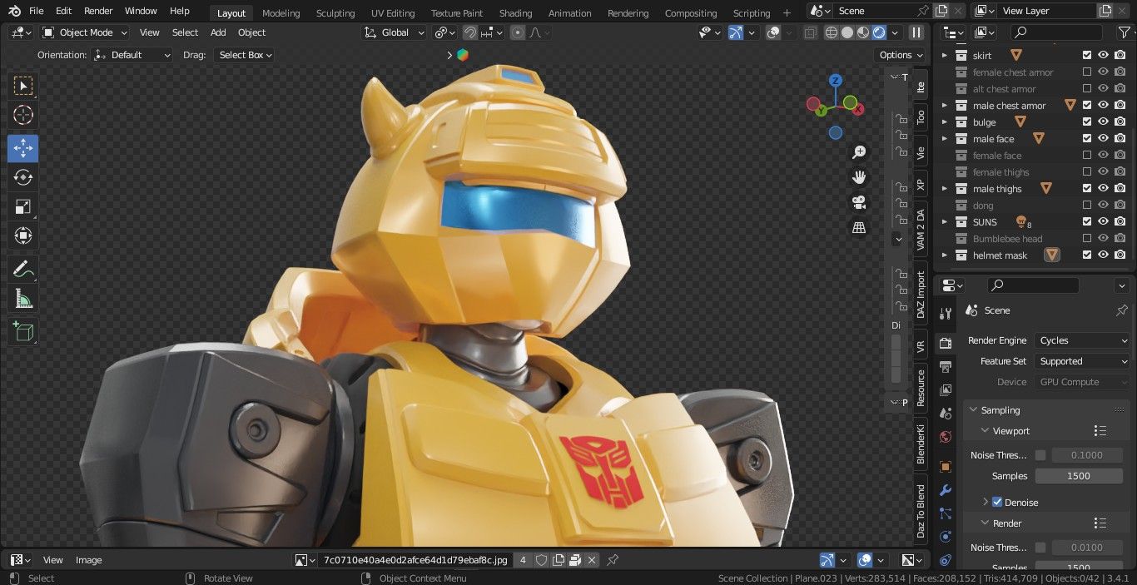This screenshot has width=1137, height=585.
Task: Open Tool properties tab icon
Action: tap(945, 314)
